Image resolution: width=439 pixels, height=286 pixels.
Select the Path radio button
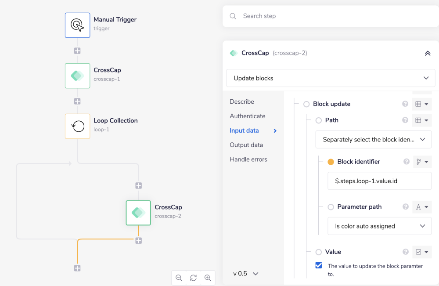pos(319,120)
